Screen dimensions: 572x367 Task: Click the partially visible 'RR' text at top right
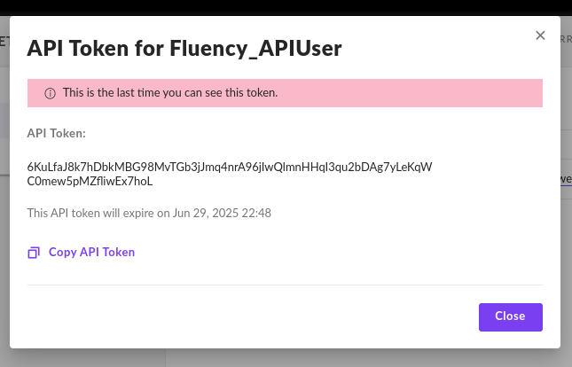(566, 39)
